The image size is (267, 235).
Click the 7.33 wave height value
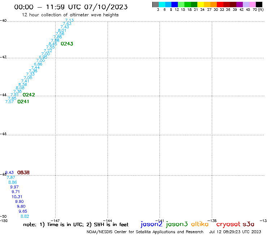(x=30, y=74)
